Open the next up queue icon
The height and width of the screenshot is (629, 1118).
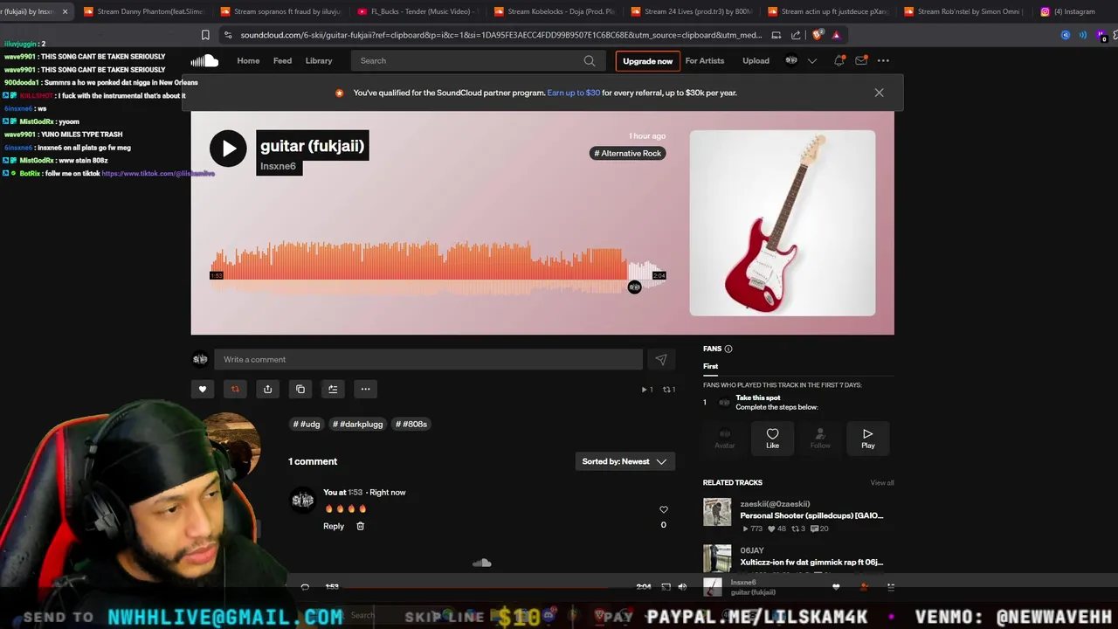891,587
